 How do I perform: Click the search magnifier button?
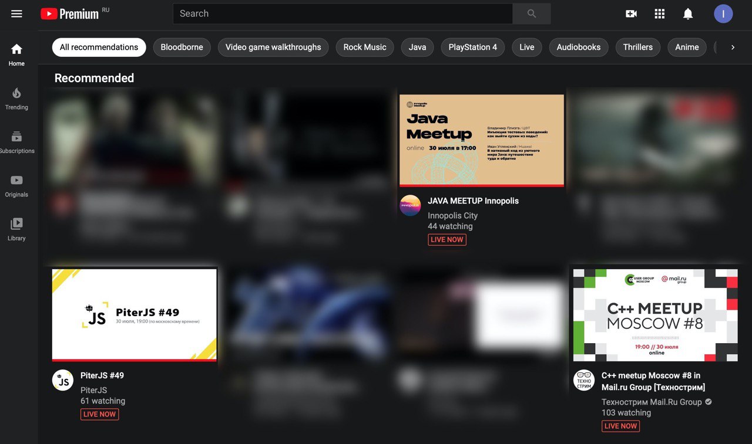[532, 13]
